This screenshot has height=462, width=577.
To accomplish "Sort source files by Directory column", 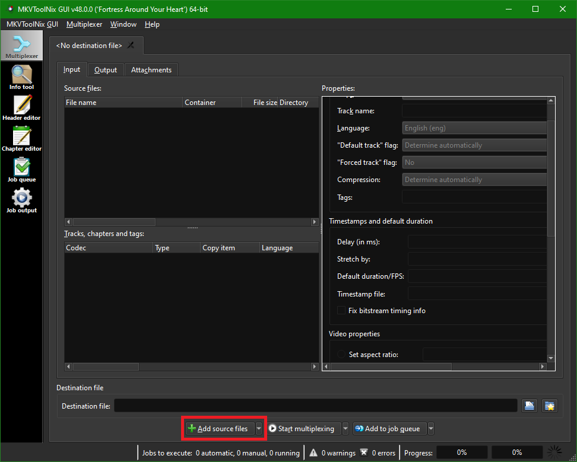I will click(x=299, y=103).
